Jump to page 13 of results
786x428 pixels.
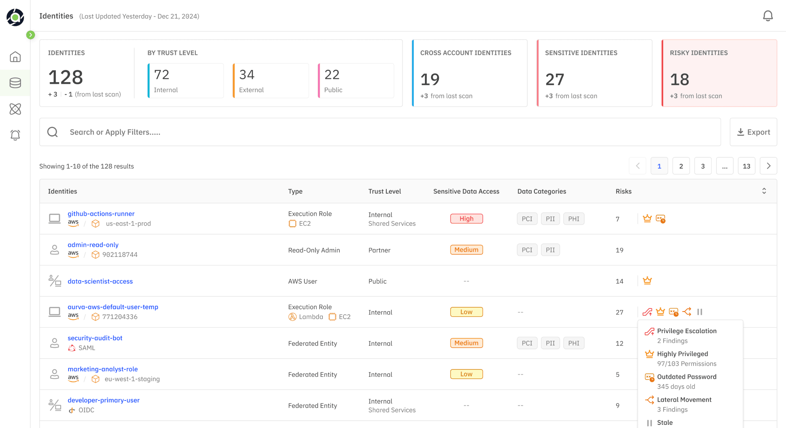pos(746,166)
